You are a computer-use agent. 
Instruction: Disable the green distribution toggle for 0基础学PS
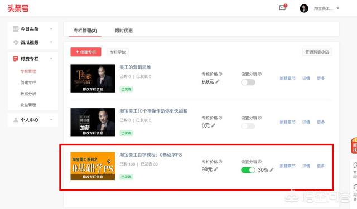[x=248, y=170]
